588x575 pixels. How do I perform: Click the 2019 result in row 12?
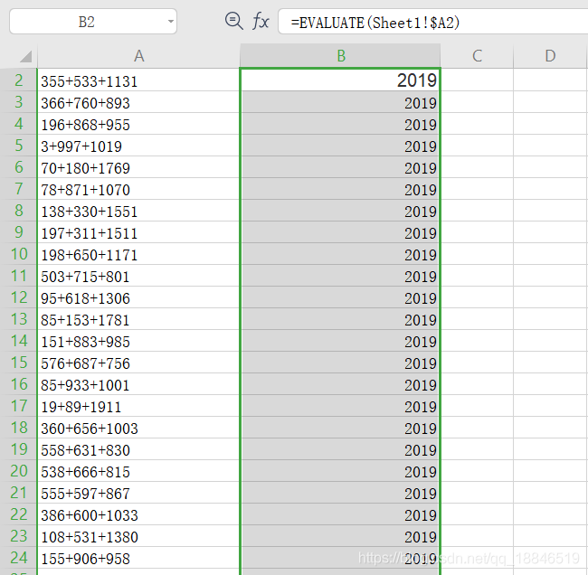click(340, 297)
